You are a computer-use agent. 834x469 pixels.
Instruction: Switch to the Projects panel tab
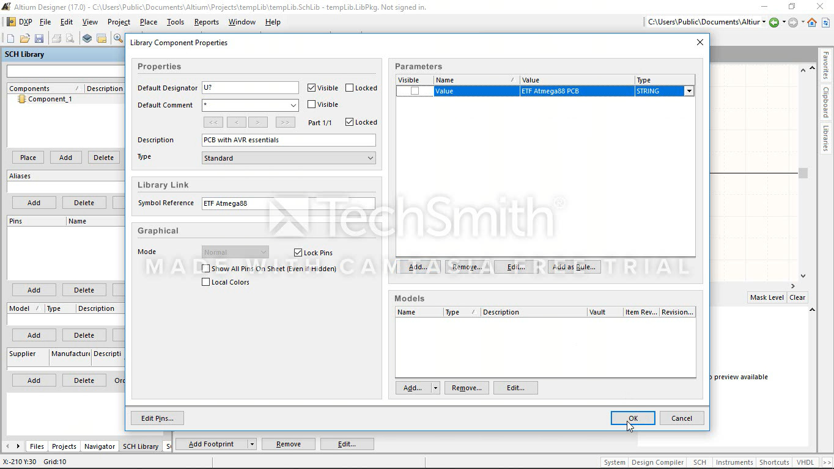(64, 446)
